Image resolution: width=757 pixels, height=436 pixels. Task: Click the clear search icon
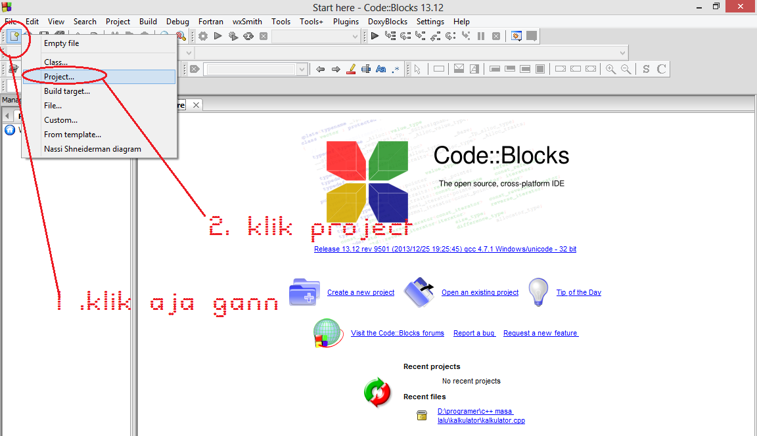pyautogui.click(x=195, y=70)
